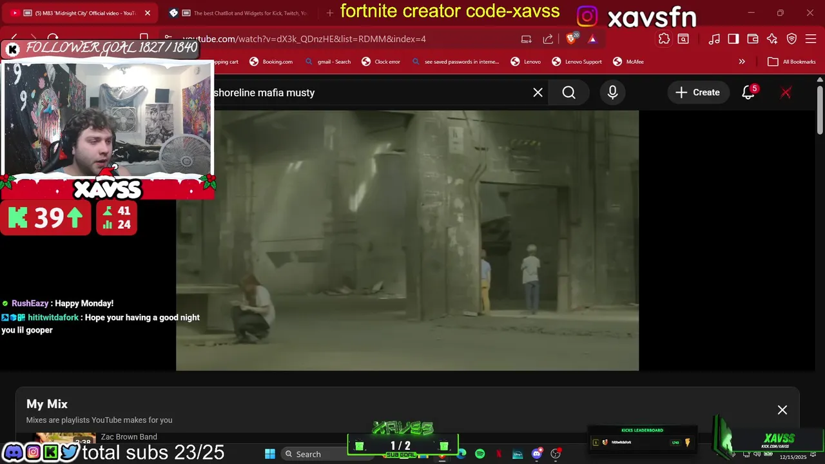
Task: Click the YouTube URL in the address bar
Action: click(x=304, y=39)
